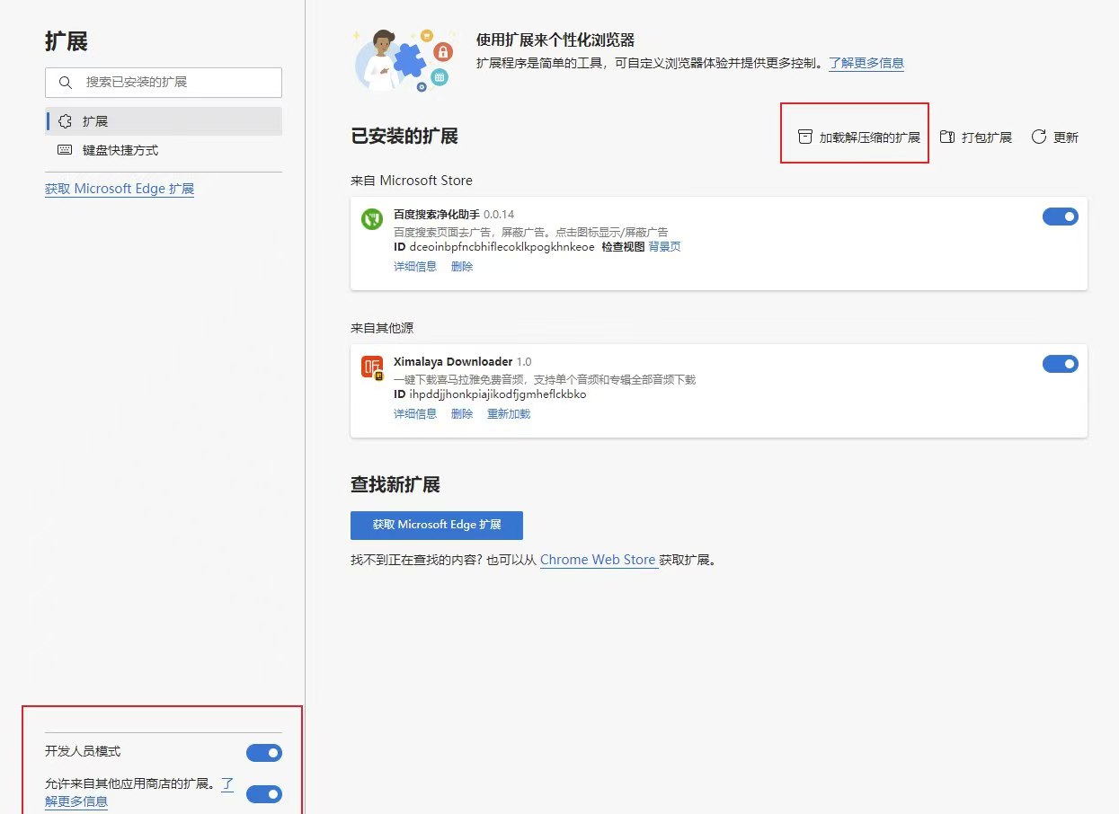
Task: Click the 使用扩展来个性化浏览器 heading
Action: click(555, 40)
